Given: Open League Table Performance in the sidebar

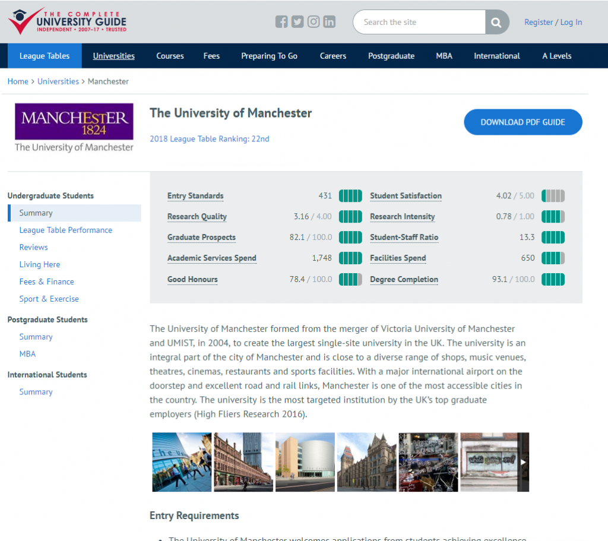Looking at the screenshot, I should 66,230.
